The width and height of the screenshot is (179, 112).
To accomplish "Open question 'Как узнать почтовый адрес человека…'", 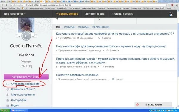I will [x=115, y=34].
